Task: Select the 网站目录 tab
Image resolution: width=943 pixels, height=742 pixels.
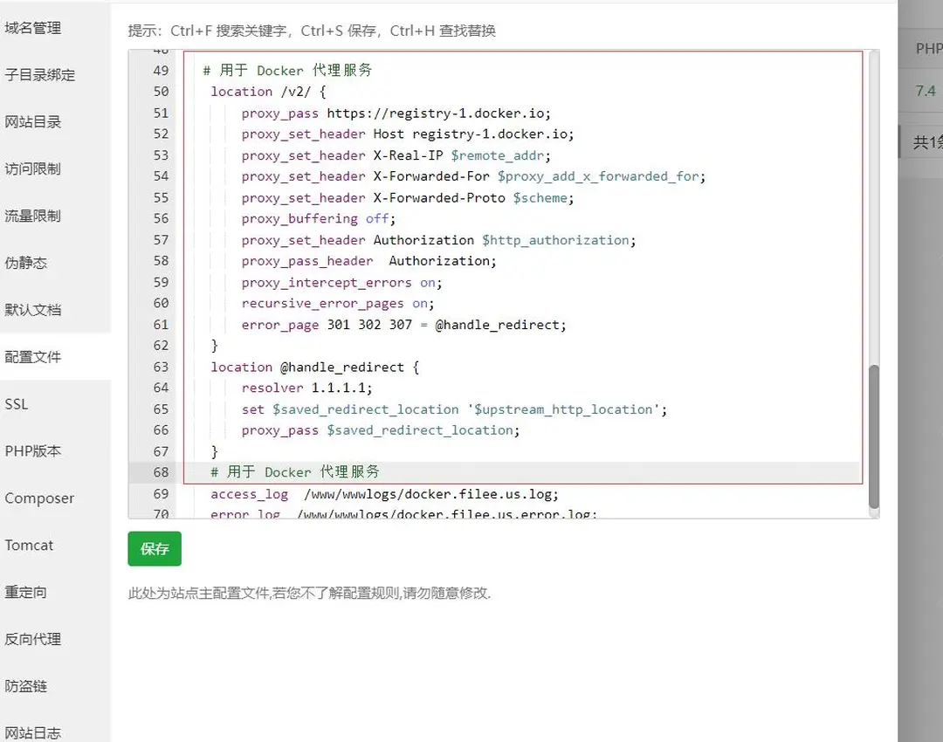Action: pos(33,122)
